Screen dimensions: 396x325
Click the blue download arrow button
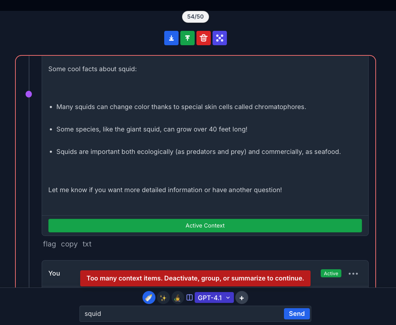(171, 38)
